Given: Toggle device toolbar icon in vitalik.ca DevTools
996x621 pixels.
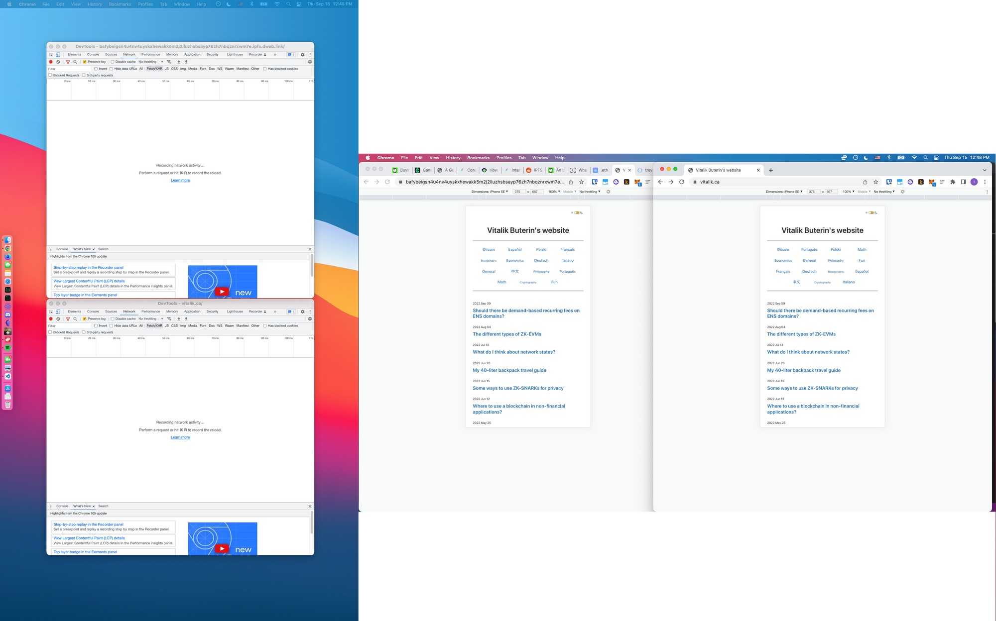Looking at the screenshot, I should pos(58,311).
